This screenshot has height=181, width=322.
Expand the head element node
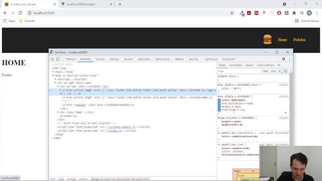[53, 72]
